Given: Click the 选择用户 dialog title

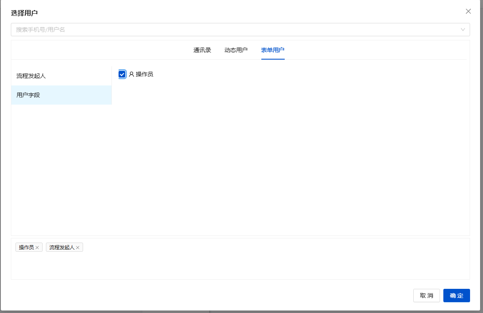Looking at the screenshot, I should tap(24, 13).
